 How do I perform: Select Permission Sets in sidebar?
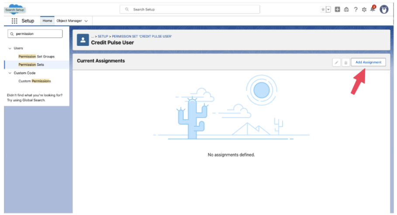pos(31,65)
